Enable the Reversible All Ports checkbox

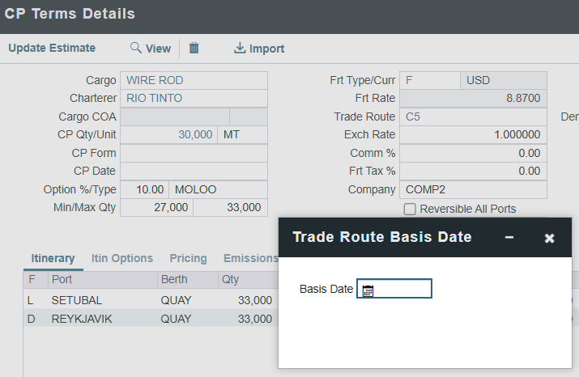click(x=410, y=209)
